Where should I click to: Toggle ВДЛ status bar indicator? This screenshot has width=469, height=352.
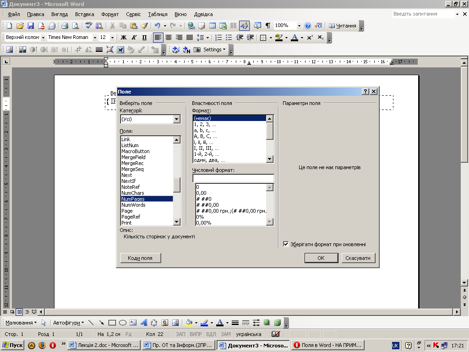[211, 334]
